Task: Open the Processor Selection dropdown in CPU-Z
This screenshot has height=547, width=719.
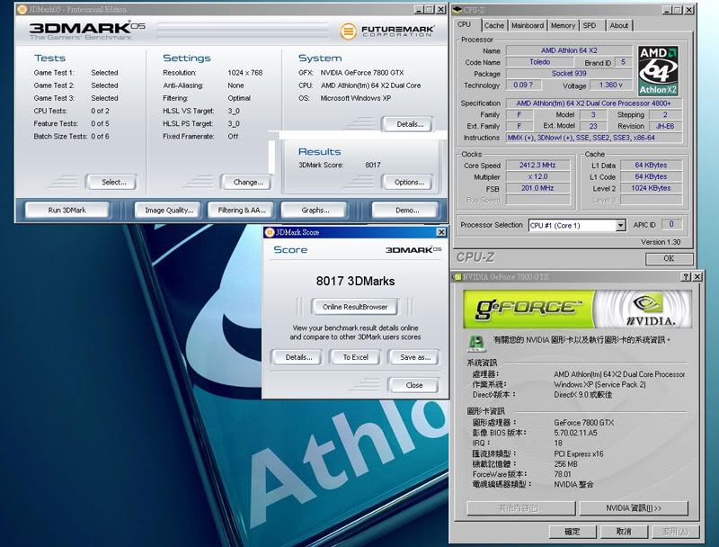Action: pyautogui.click(x=620, y=225)
